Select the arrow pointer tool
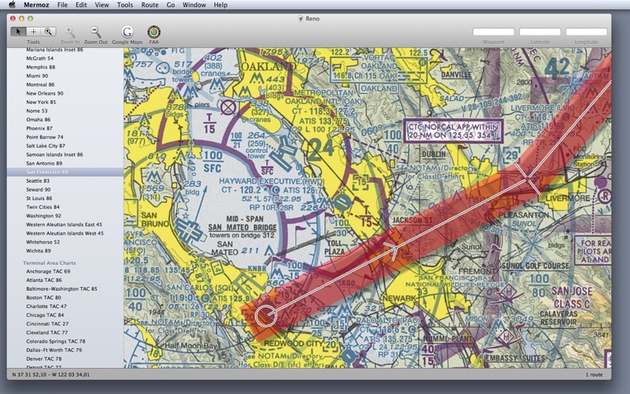This screenshot has height=394, width=630. click(x=18, y=32)
